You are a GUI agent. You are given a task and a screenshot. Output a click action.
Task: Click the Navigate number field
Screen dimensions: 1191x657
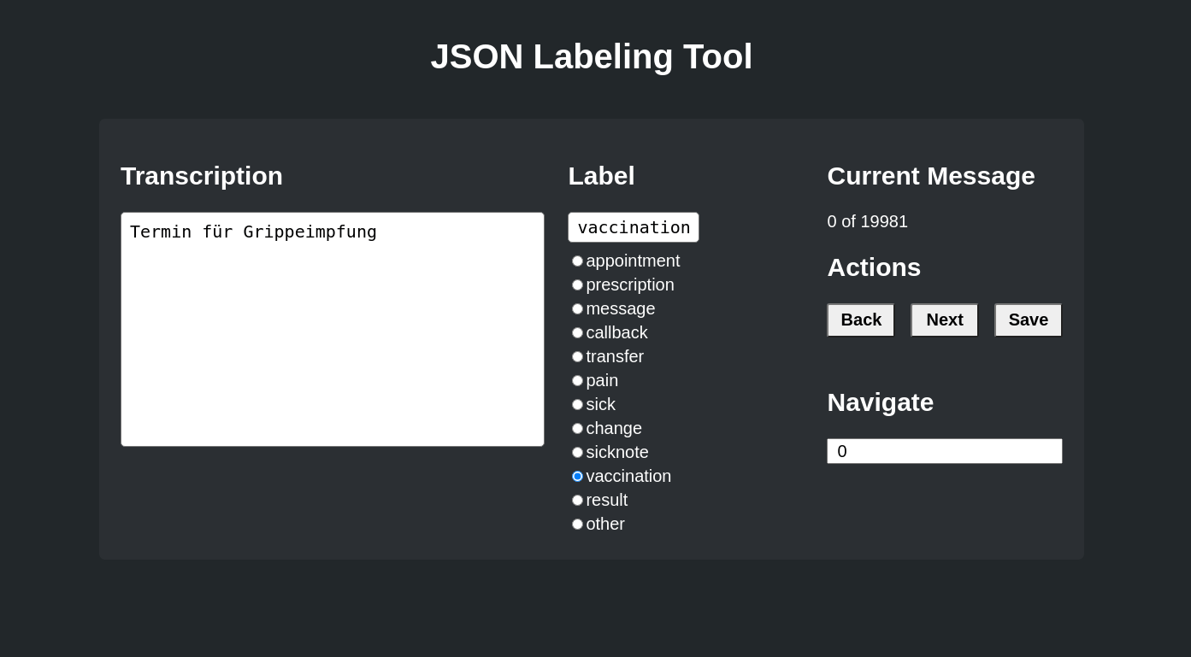pyautogui.click(x=944, y=451)
